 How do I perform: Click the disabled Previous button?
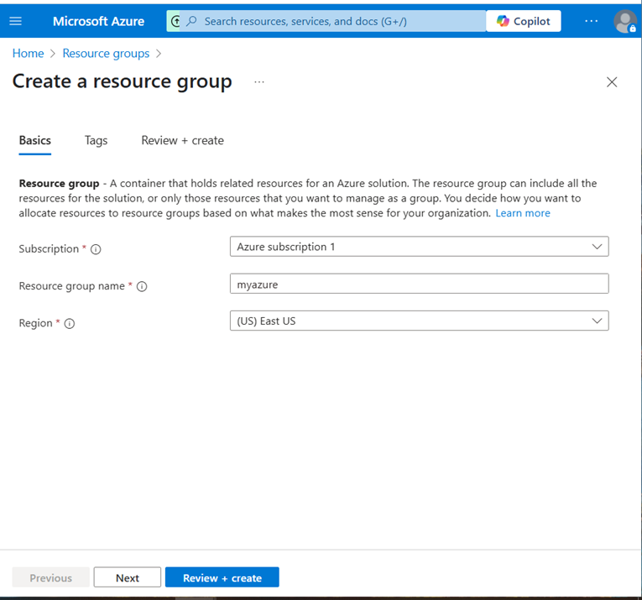pyautogui.click(x=50, y=577)
